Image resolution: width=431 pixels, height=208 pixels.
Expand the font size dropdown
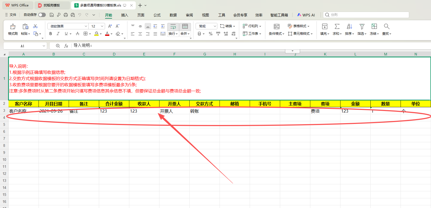[102, 26]
